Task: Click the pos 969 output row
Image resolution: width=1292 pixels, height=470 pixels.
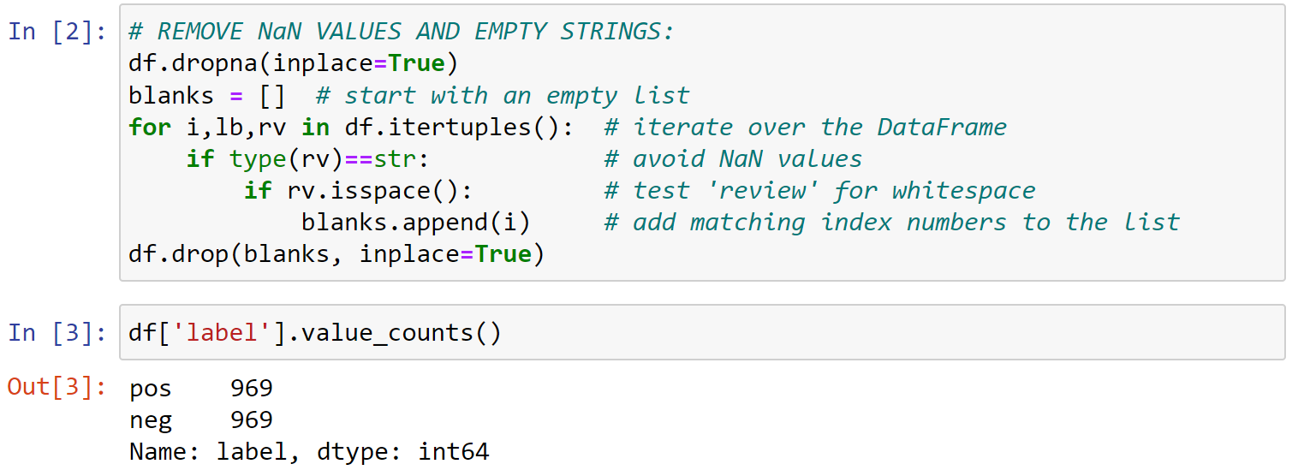Action: [x=201, y=389]
